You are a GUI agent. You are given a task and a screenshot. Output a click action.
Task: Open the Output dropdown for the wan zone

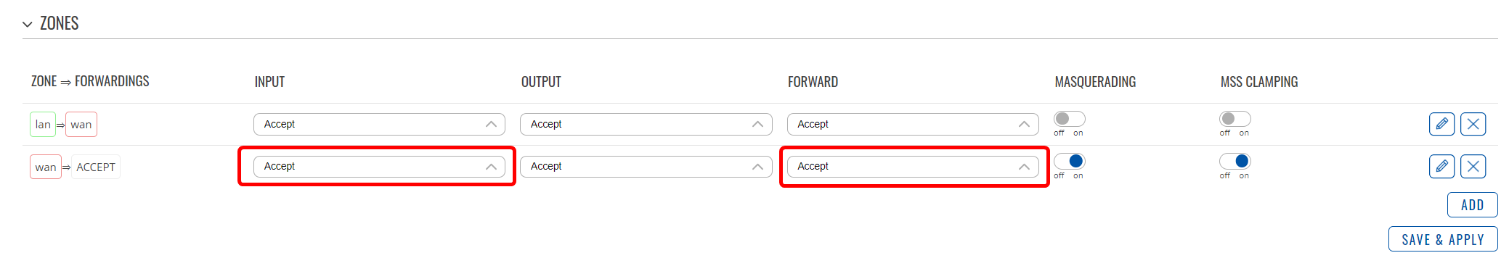click(x=646, y=166)
